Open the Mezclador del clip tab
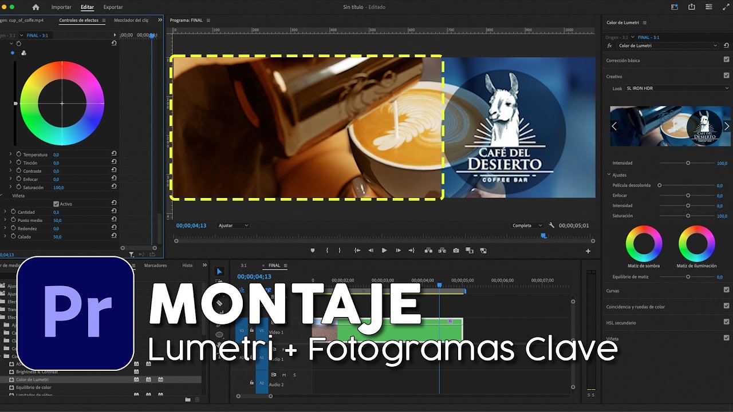 pos(131,20)
